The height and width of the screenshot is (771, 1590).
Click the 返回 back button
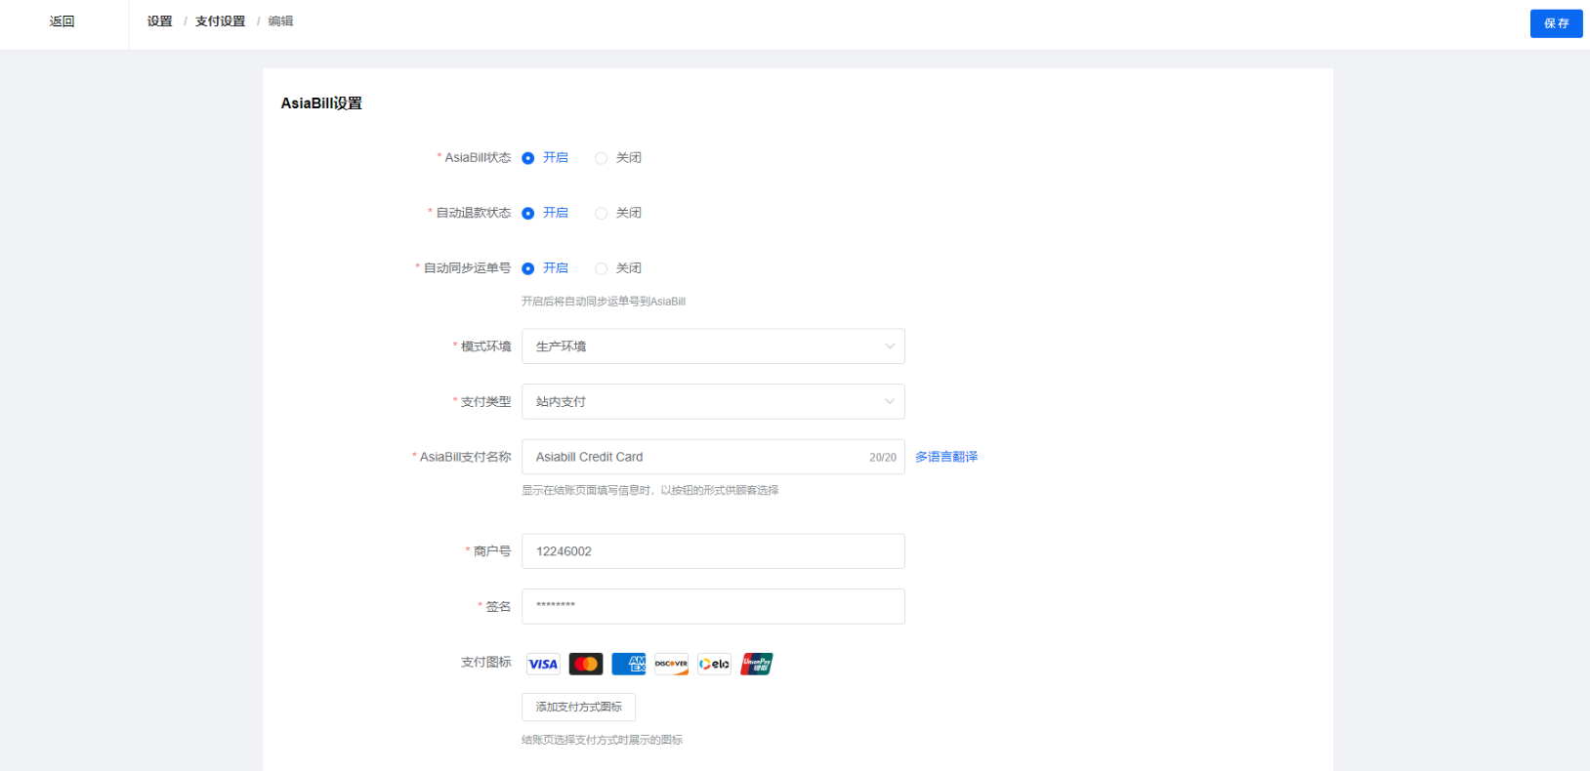tap(63, 21)
